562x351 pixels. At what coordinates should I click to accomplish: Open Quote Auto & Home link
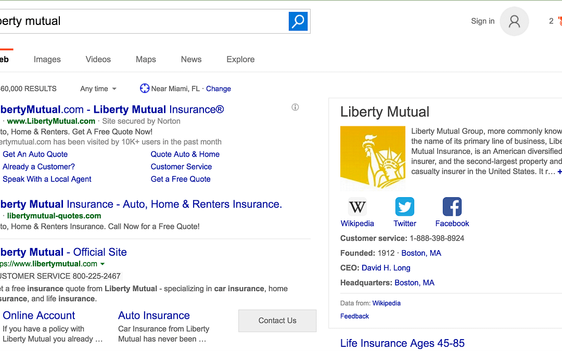(185, 154)
